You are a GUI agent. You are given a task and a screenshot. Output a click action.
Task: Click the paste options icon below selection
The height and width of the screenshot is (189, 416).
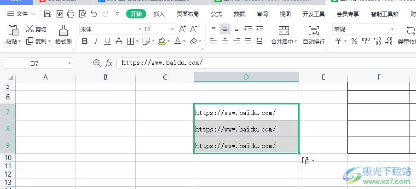click(306, 160)
